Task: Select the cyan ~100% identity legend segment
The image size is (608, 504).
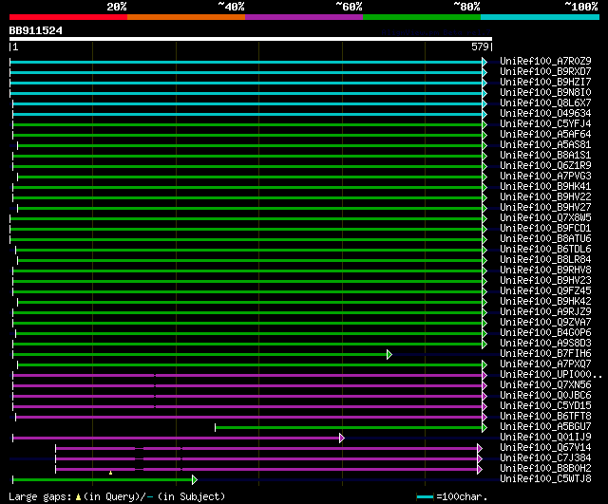Action: click(x=540, y=16)
